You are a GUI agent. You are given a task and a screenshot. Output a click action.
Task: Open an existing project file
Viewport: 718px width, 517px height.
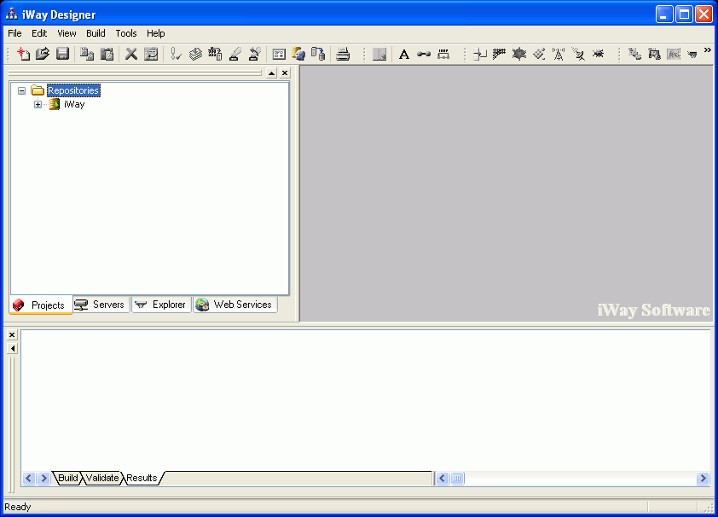tap(43, 54)
